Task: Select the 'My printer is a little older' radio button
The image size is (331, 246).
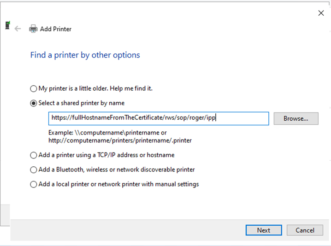Action: click(33, 88)
